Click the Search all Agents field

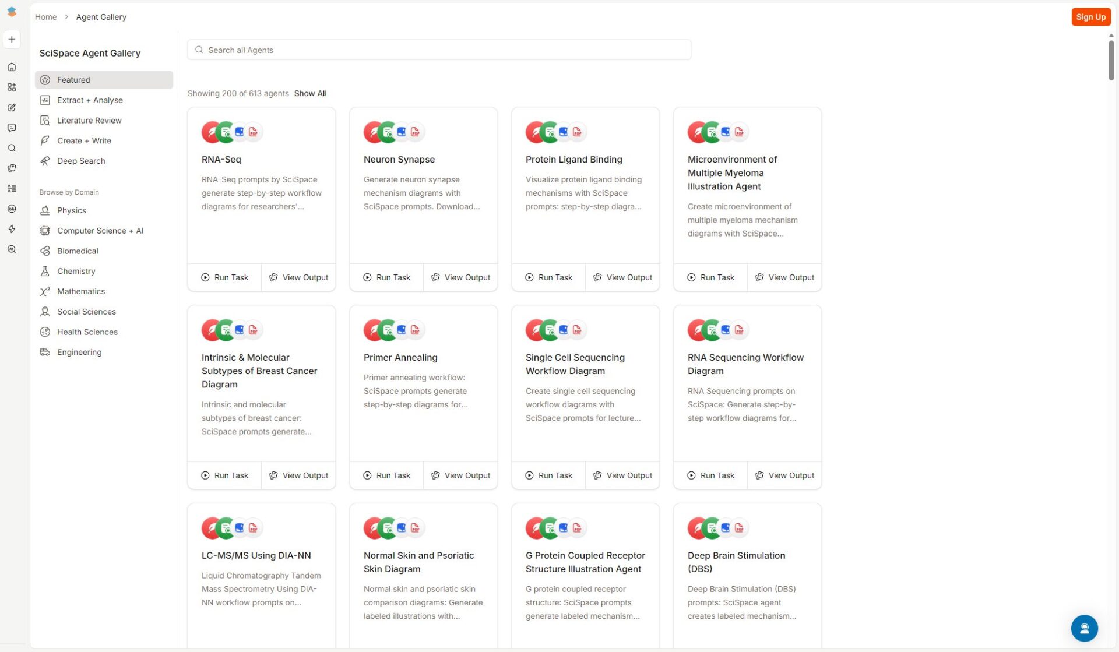pos(439,50)
